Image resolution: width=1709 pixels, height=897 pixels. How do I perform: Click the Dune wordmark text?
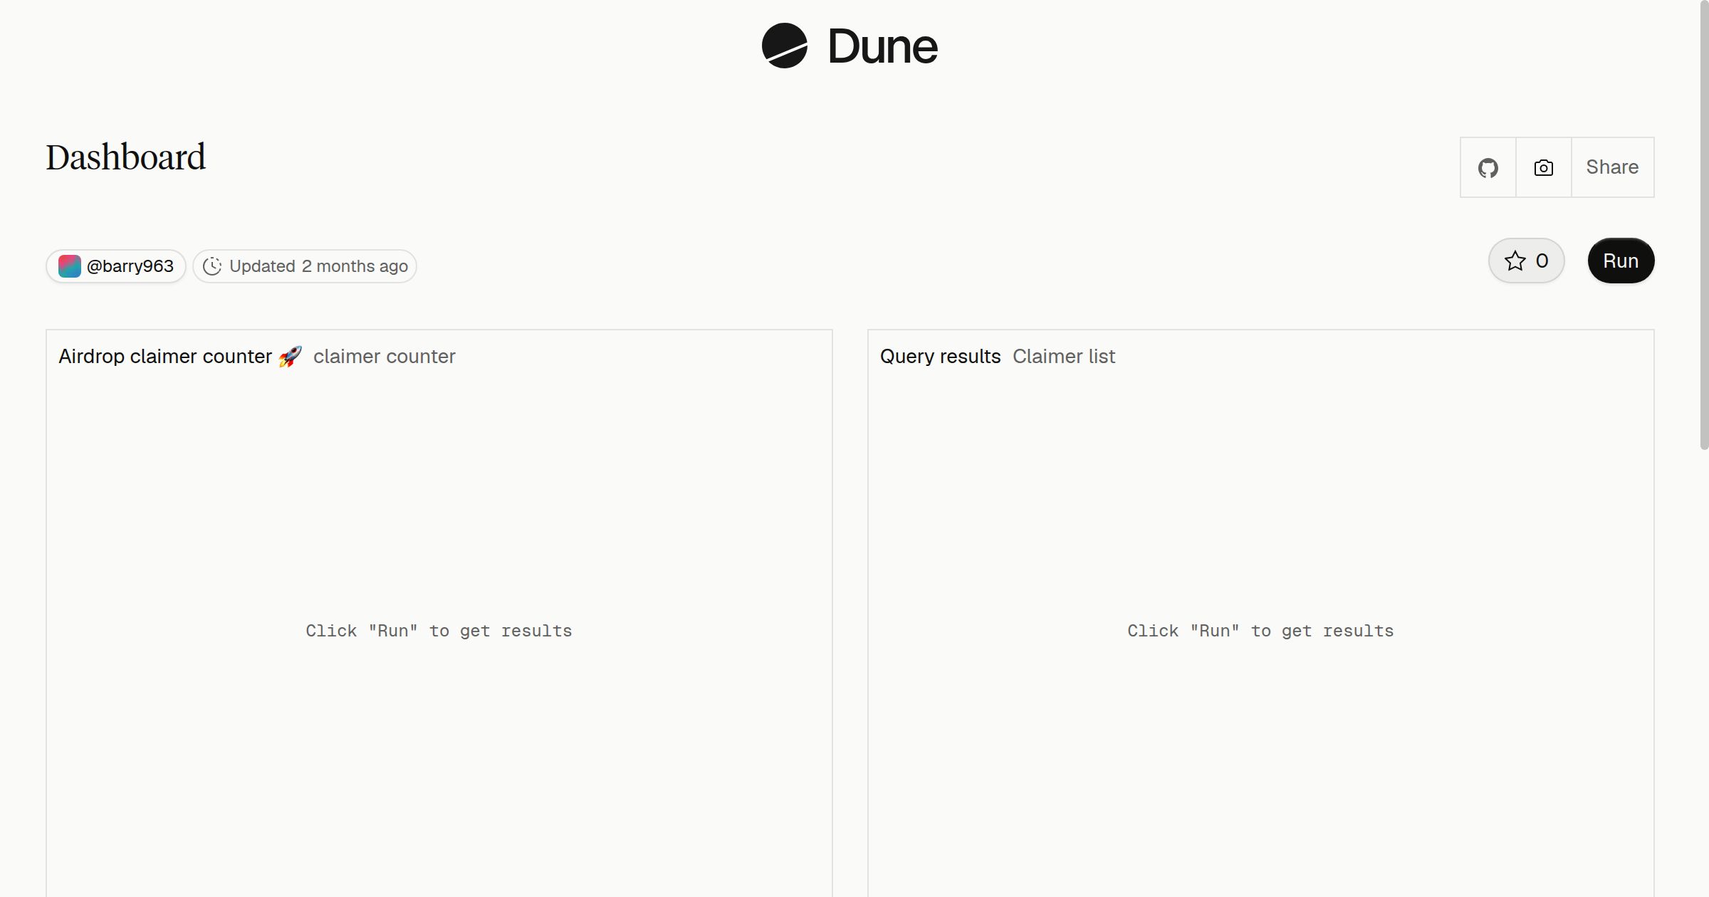point(882,46)
